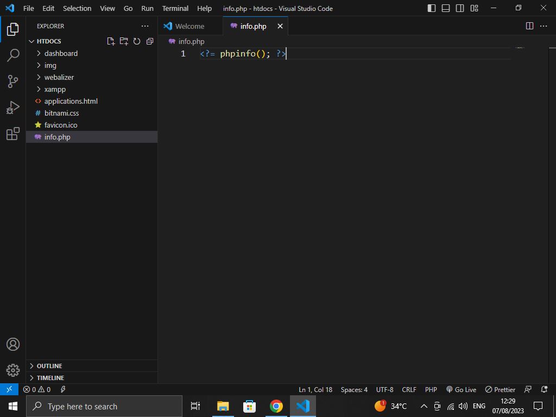Change end of line sequence CRLF
Screen dimensions: 556x417
pyautogui.click(x=409, y=389)
